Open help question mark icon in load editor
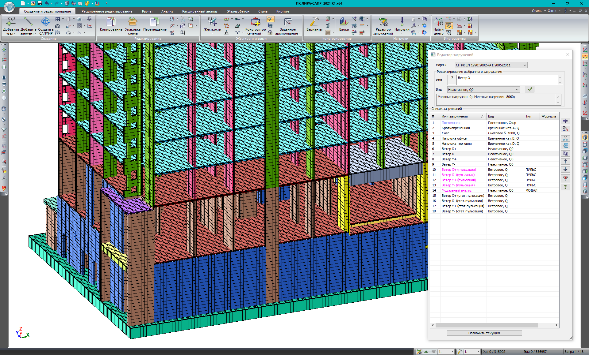 tap(565, 187)
